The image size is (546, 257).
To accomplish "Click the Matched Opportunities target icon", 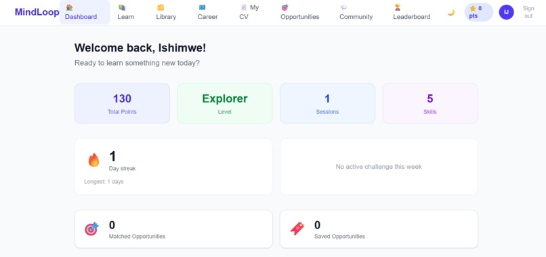I will pyautogui.click(x=91, y=229).
